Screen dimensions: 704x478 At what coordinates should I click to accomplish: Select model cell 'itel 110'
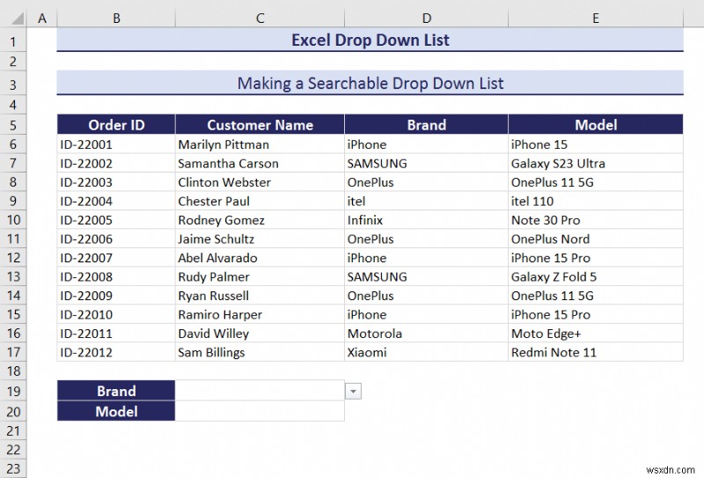click(596, 201)
